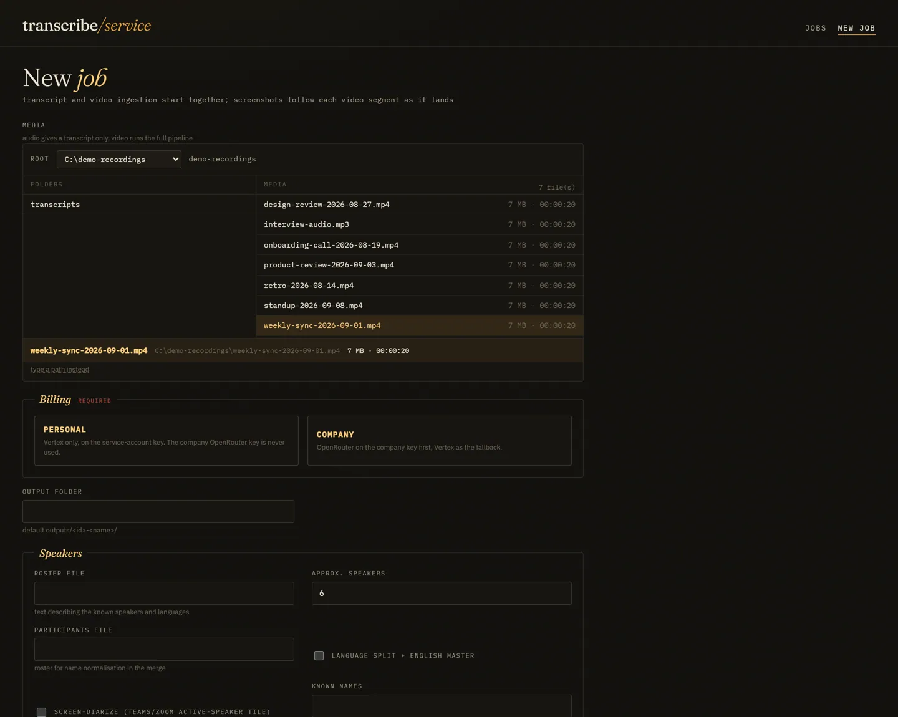Click the Roster File input
This screenshot has width=898, height=717.
click(164, 593)
